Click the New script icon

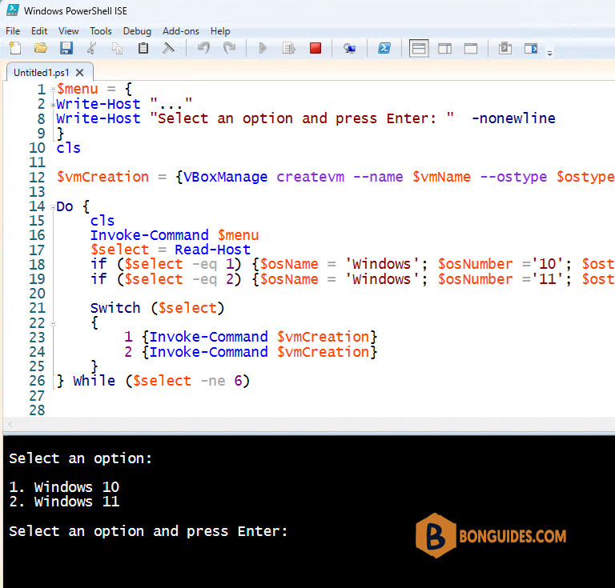[x=15, y=48]
